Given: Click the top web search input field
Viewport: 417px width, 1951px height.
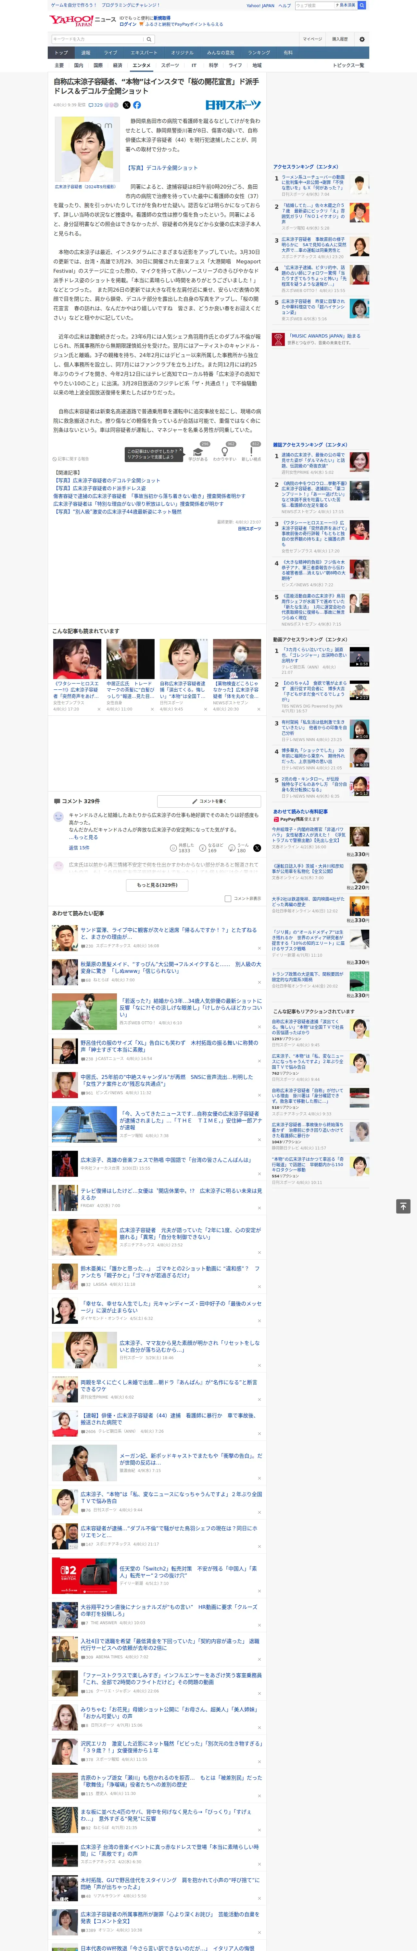Looking at the screenshot, I should 315,5.
